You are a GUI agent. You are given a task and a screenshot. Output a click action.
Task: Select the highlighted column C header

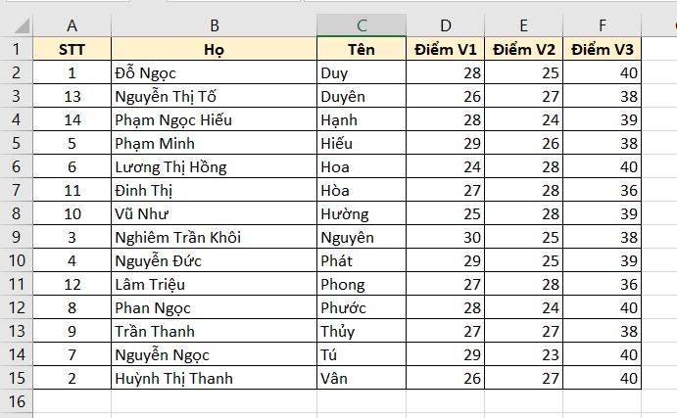pyautogui.click(x=362, y=24)
